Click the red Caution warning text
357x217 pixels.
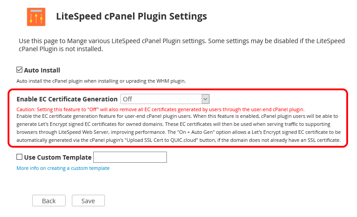tap(161, 109)
